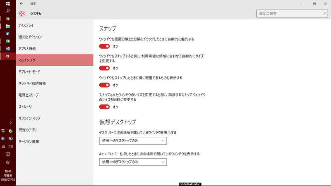Open the Windows Start menu

(x=7, y=4)
